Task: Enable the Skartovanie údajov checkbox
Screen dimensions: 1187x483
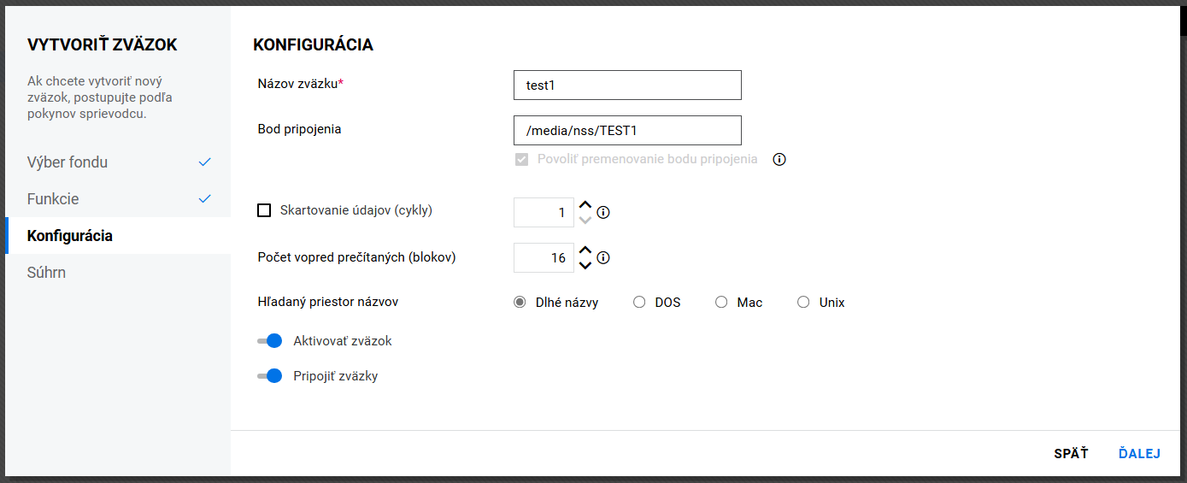Action: [x=264, y=210]
